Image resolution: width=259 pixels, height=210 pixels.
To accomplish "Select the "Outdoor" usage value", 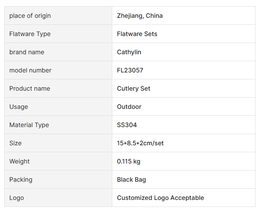I will pyautogui.click(x=129, y=107).
